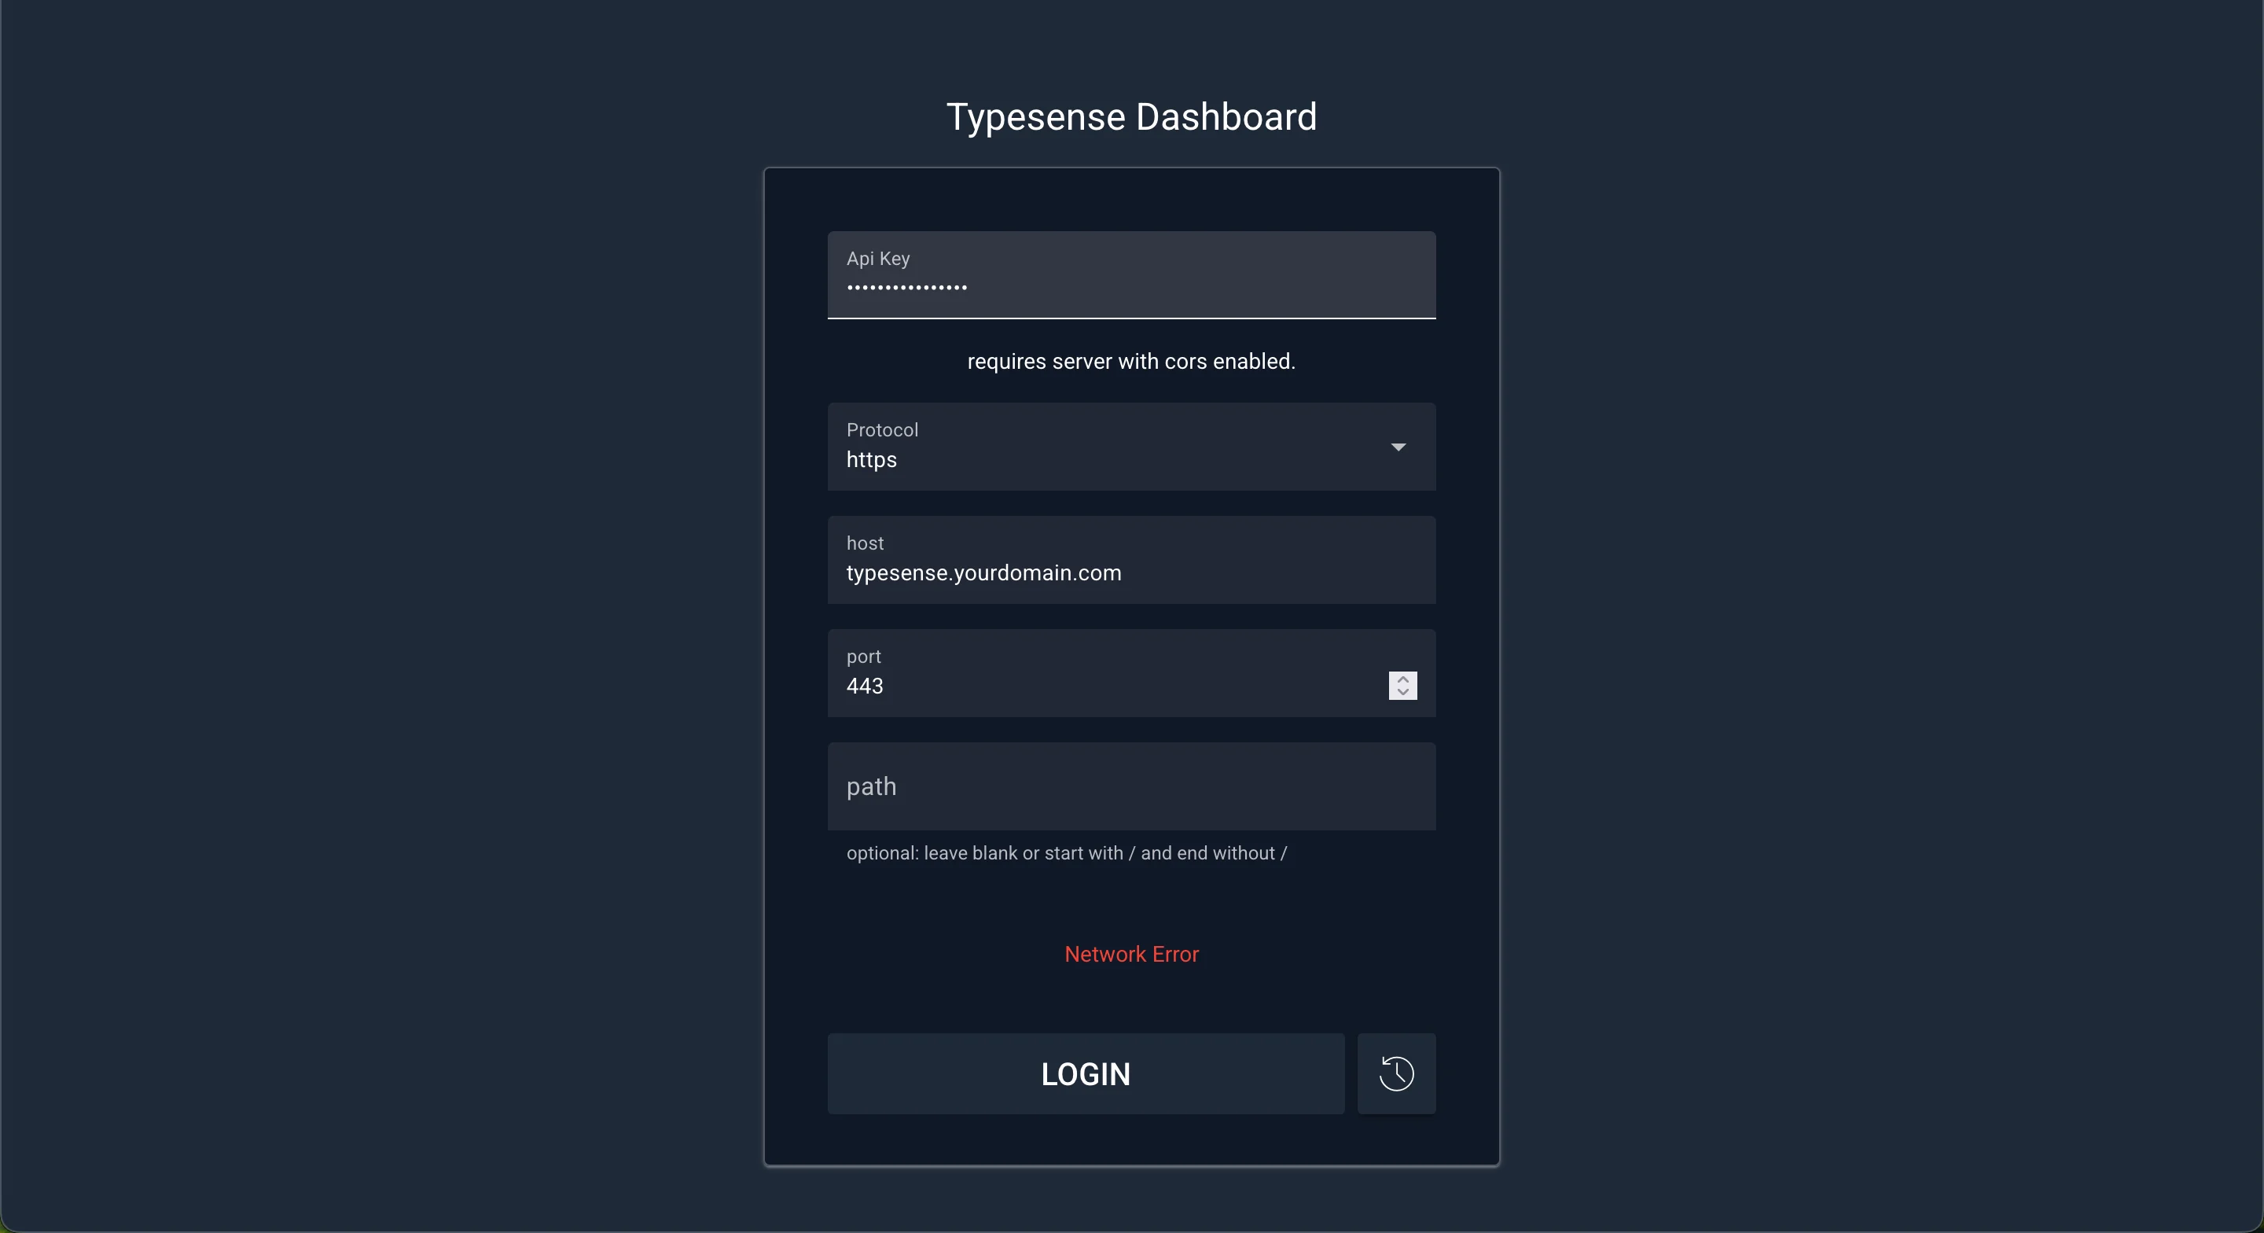The image size is (2264, 1233).
Task: Click the Typesense Dashboard heading
Action: 1131,117
